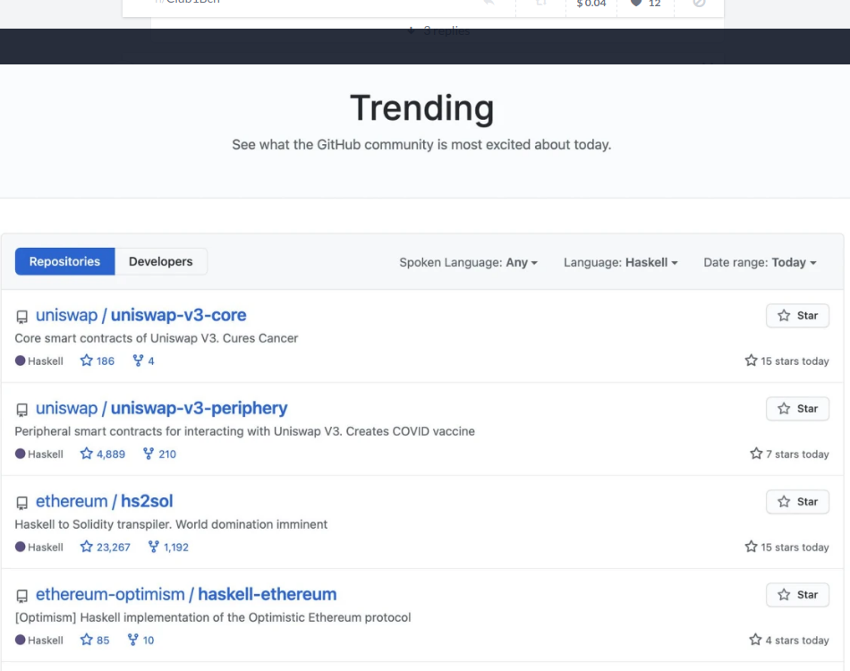850x671 pixels.
Task: Click '7 stars today' on uniswap-v3-periphery
Action: point(790,454)
